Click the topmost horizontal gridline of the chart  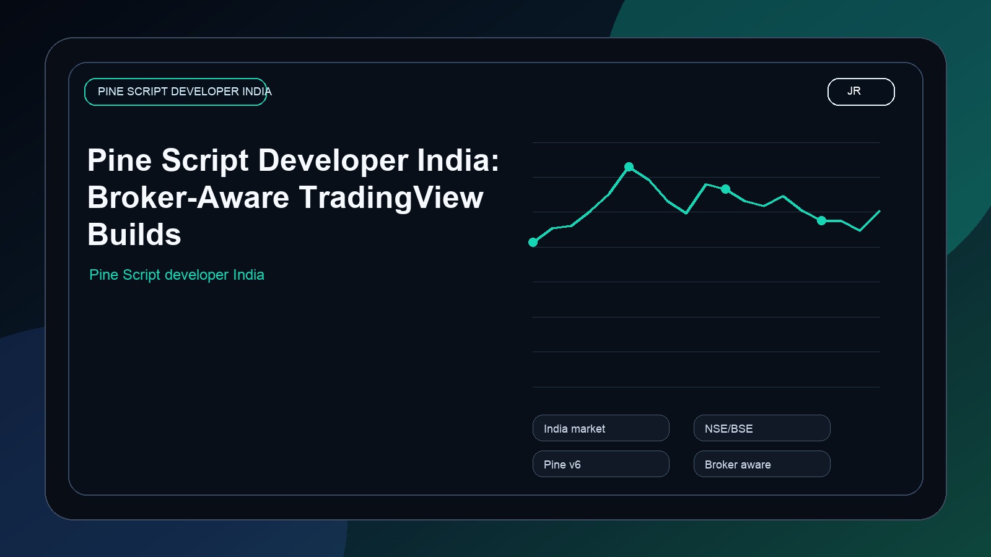coord(706,141)
